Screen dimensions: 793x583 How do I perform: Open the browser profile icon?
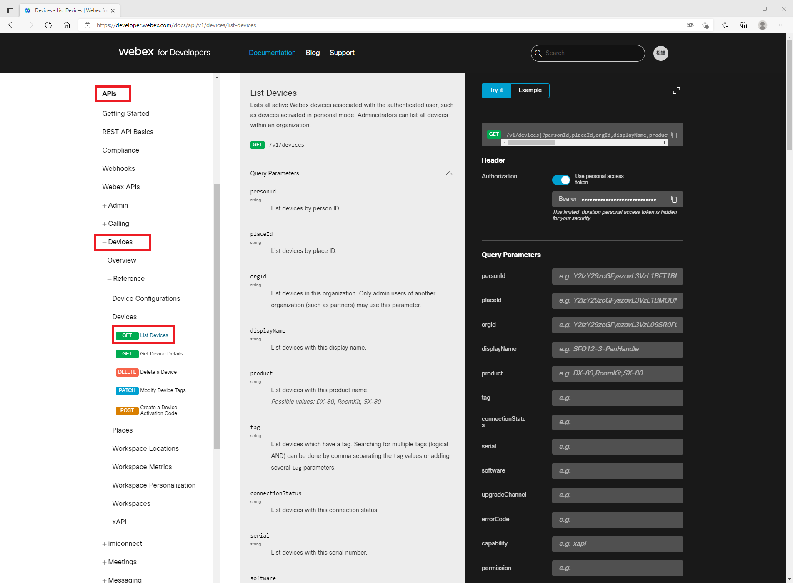pos(763,25)
